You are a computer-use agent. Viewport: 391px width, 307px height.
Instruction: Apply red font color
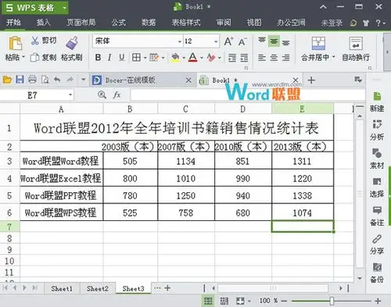(x=192, y=57)
